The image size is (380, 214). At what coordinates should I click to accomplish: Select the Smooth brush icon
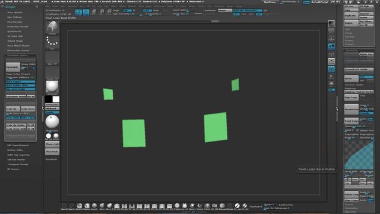(94, 206)
